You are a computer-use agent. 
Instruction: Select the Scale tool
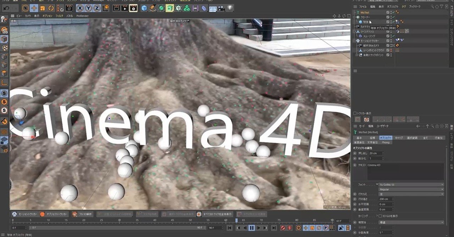coord(43,8)
